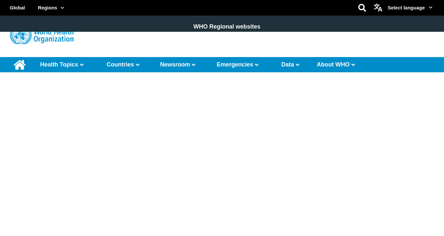This screenshot has height=236, width=444.
Task: Go to home via house icon
Action: coord(20,65)
